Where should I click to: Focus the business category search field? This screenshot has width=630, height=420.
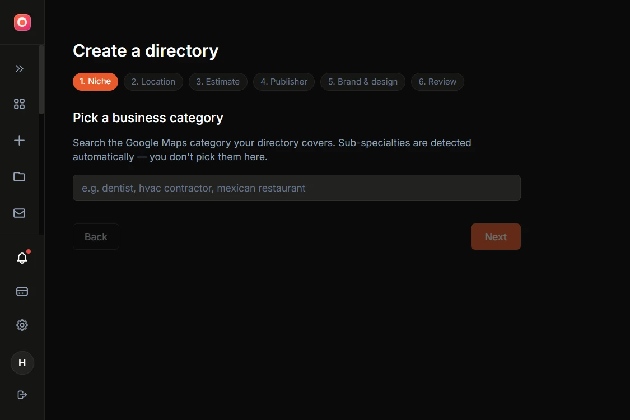click(296, 188)
